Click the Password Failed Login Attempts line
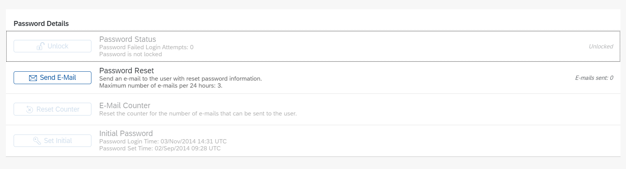The width and height of the screenshot is (626, 169). coord(146,47)
